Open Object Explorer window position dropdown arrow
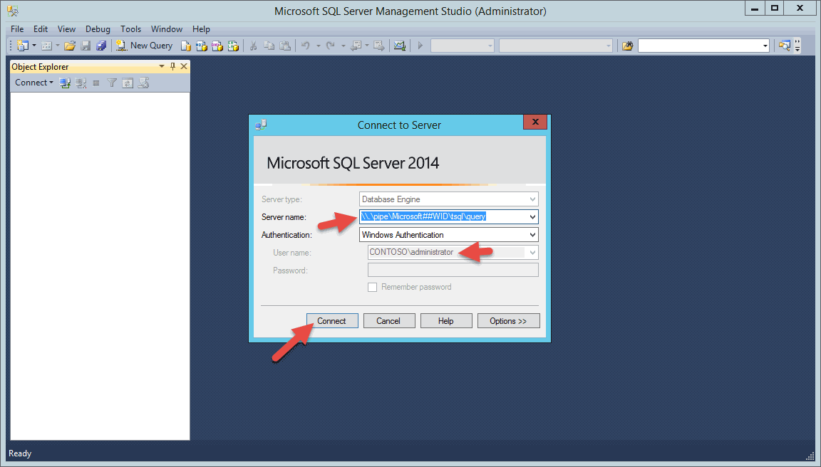Image resolution: width=821 pixels, height=467 pixels. pos(162,66)
